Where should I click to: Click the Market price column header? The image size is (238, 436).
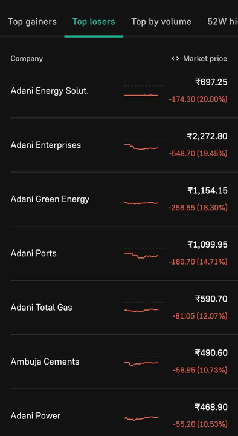[x=205, y=59]
